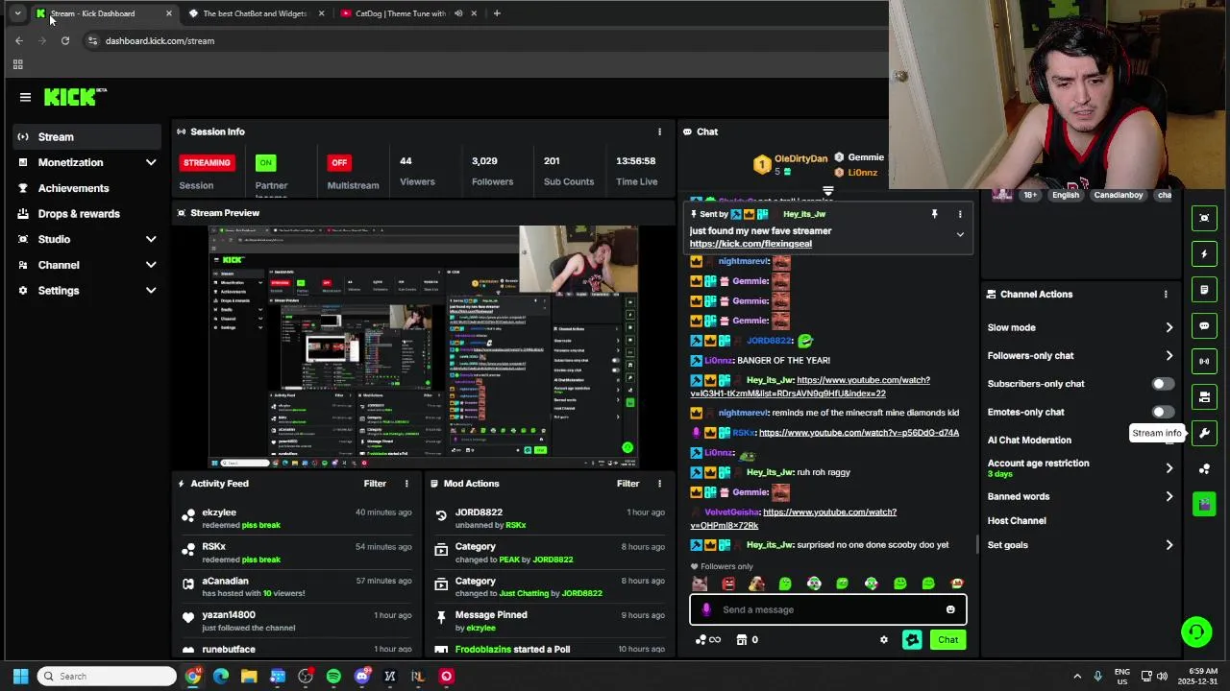Click the lightning bolt icon in the right rail
The width and height of the screenshot is (1230, 691).
1204,254
